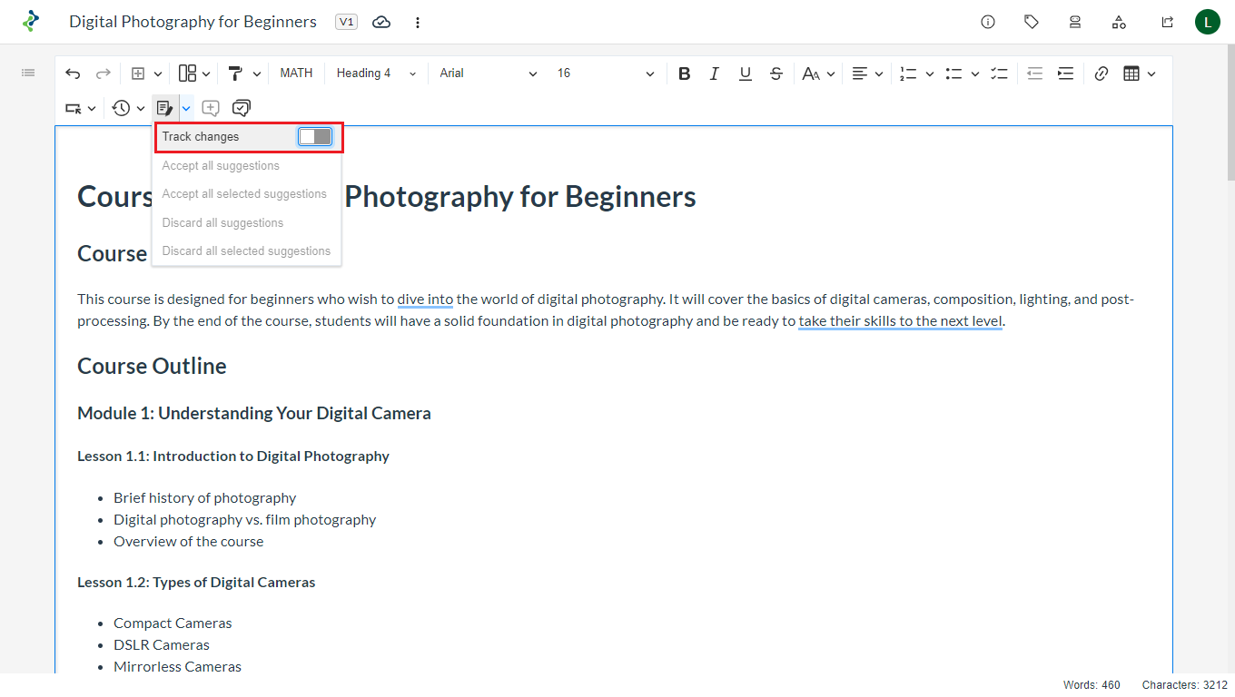Apply italic formatting
Image resolution: width=1235 pixels, height=697 pixels.
(x=715, y=74)
